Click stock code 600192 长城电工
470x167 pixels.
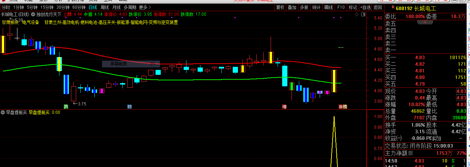click(x=416, y=8)
